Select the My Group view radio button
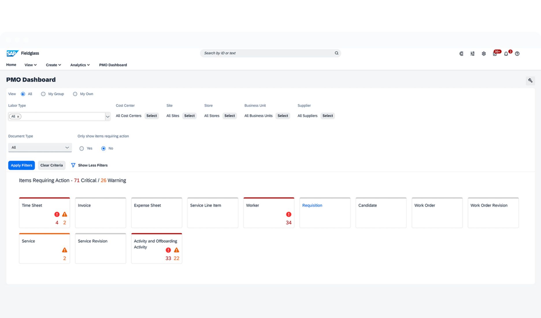This screenshot has height=318, width=541. 43,94
